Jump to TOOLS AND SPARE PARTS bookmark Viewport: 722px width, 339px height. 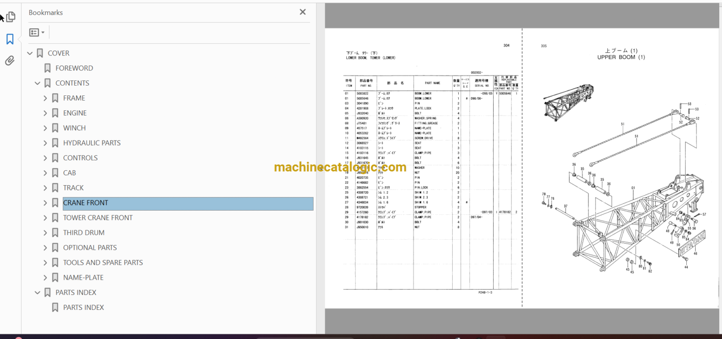coord(103,262)
